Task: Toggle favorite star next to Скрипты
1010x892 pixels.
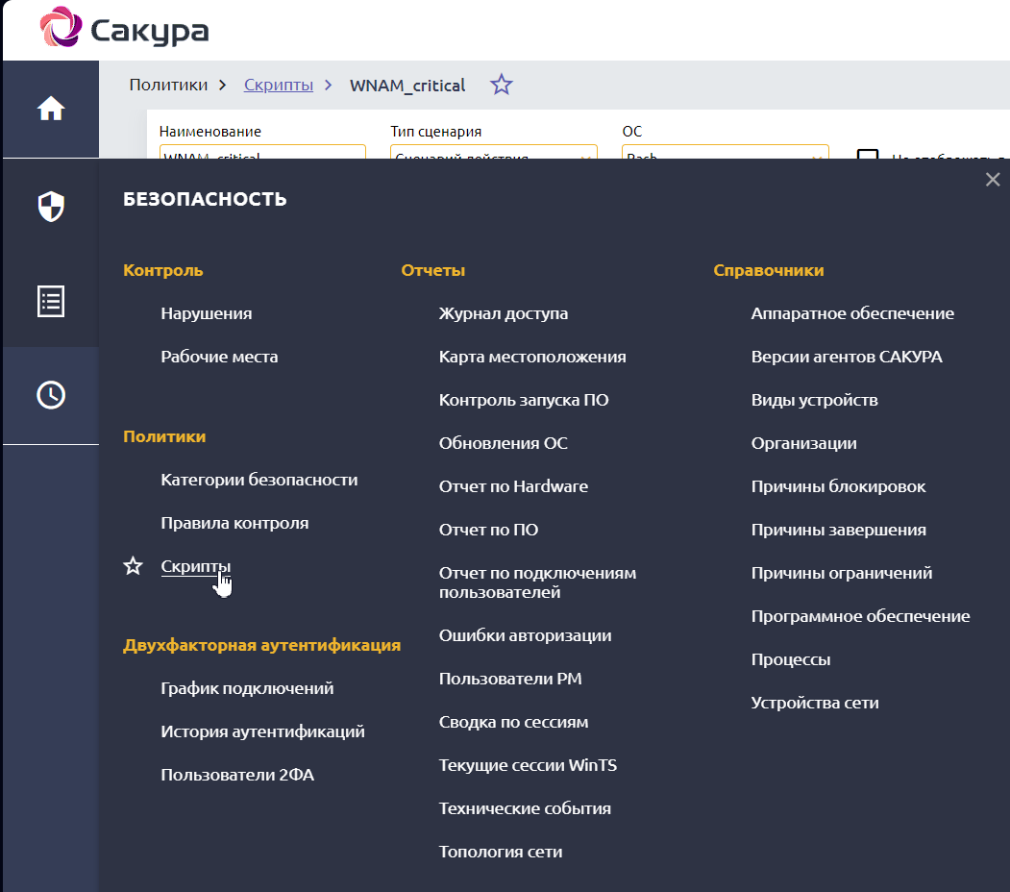Action: (x=134, y=566)
